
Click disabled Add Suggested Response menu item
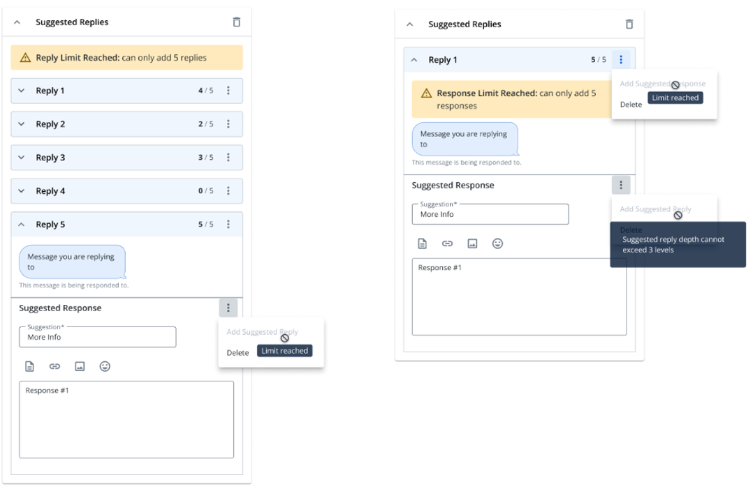click(x=663, y=84)
